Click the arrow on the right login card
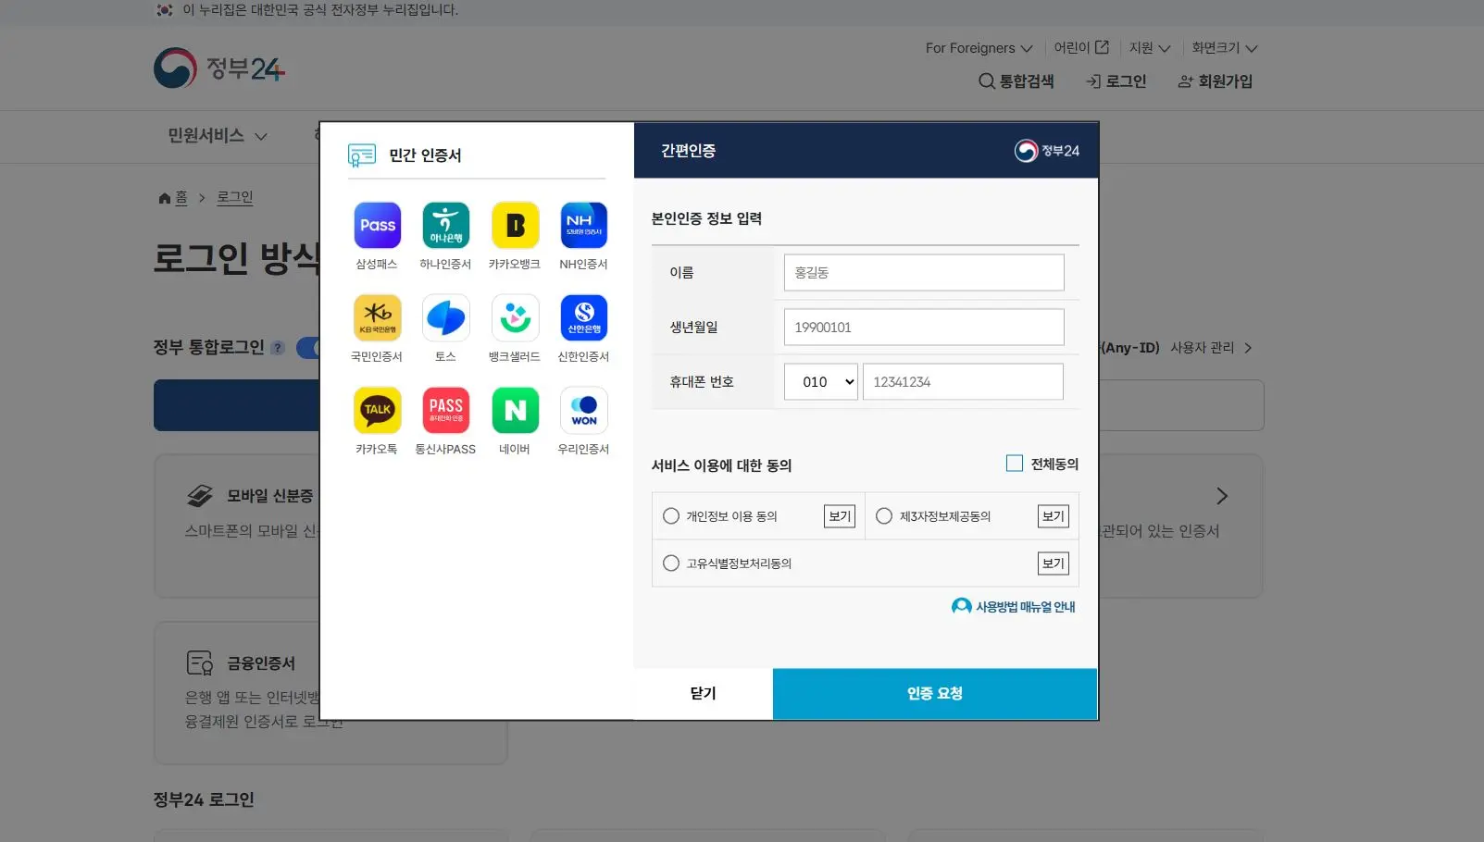1484x842 pixels. coord(1222,496)
